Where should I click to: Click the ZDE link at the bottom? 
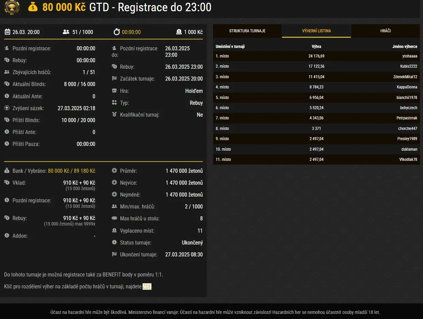pyautogui.click(x=146, y=287)
